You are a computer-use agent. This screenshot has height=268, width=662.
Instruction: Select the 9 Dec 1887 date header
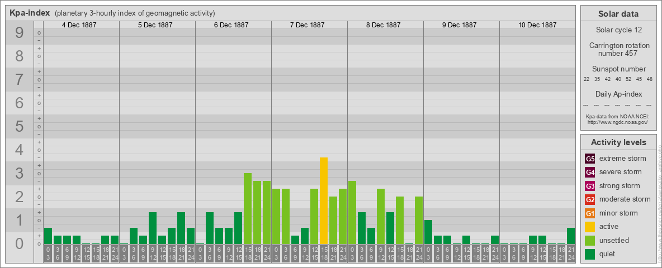click(459, 25)
